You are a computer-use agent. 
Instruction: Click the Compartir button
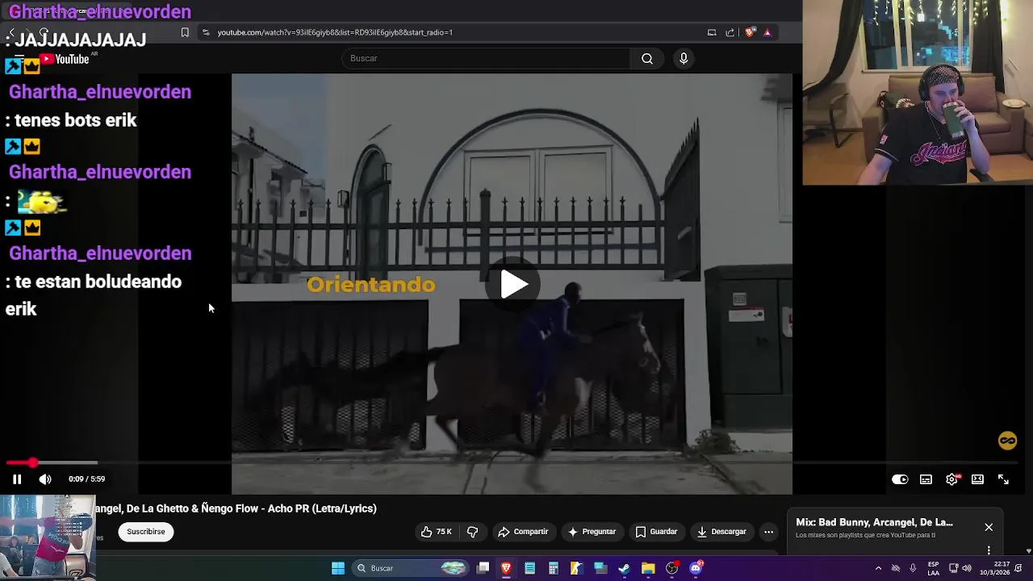point(523,532)
